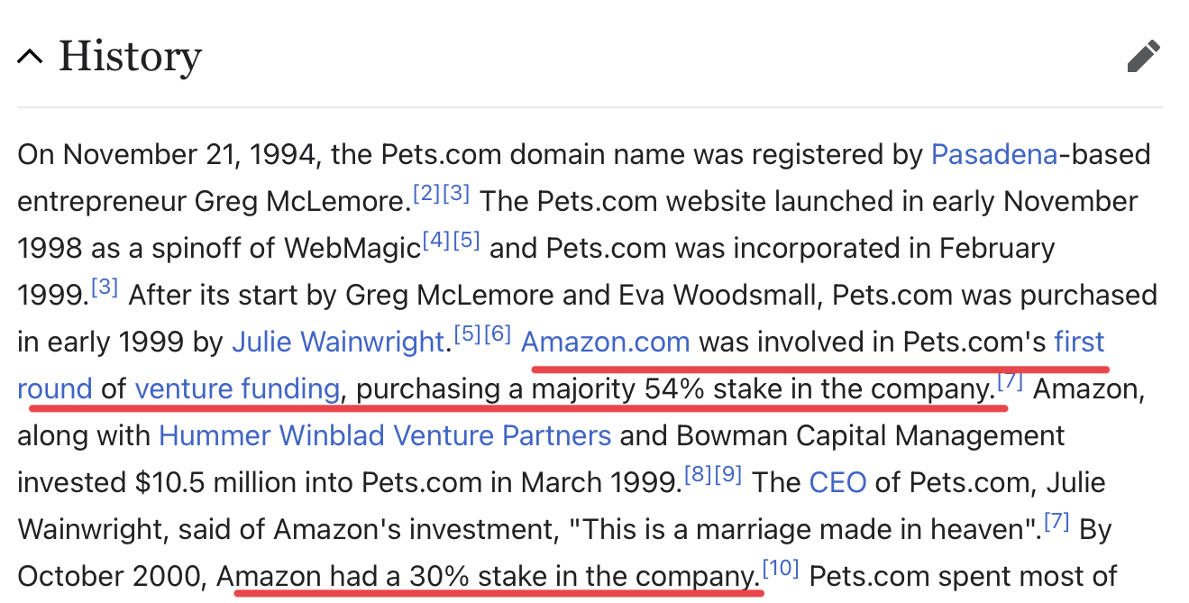
Task: Open citation [7] after 54% stake sentence
Action: pos(1011,381)
